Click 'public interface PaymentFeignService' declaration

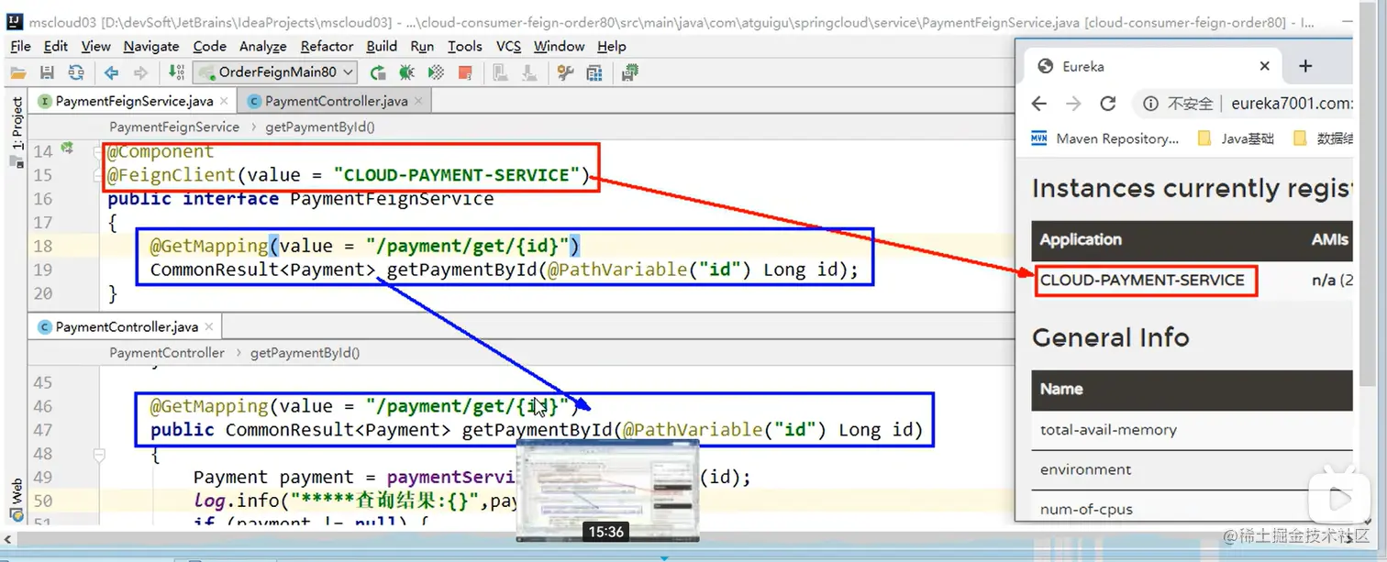click(301, 198)
